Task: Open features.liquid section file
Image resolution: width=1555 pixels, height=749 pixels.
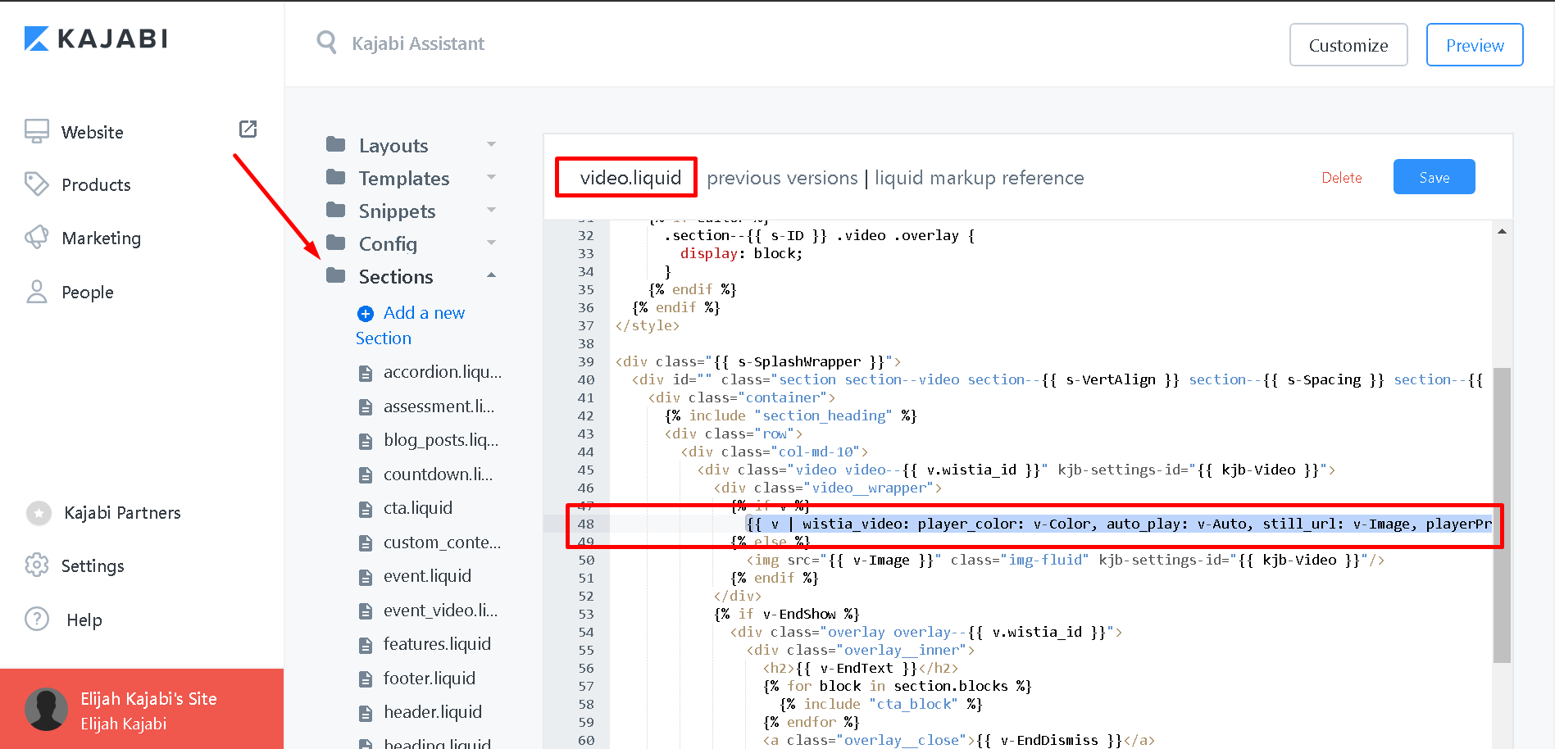Action: pos(437,644)
